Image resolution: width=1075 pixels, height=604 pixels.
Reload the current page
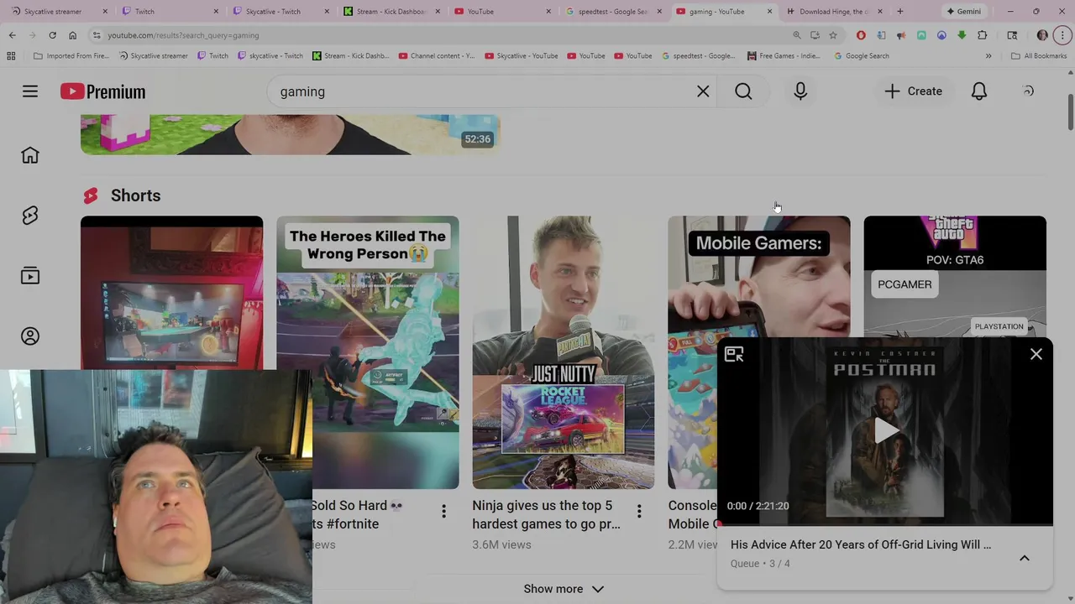click(52, 35)
